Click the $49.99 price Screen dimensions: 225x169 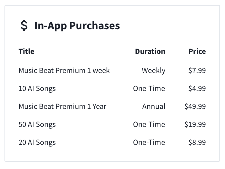tap(195, 106)
